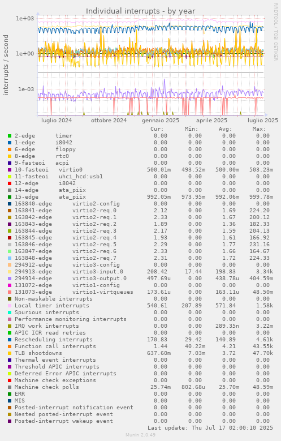Screen dimensions: 281x441
Task: Click the '163841-edge virtio2-req.0' legend entry
Action: coord(66,211)
